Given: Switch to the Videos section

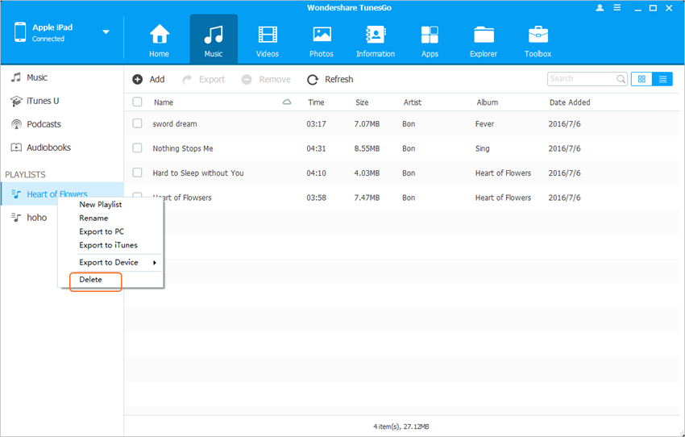Looking at the screenshot, I should pyautogui.click(x=267, y=40).
